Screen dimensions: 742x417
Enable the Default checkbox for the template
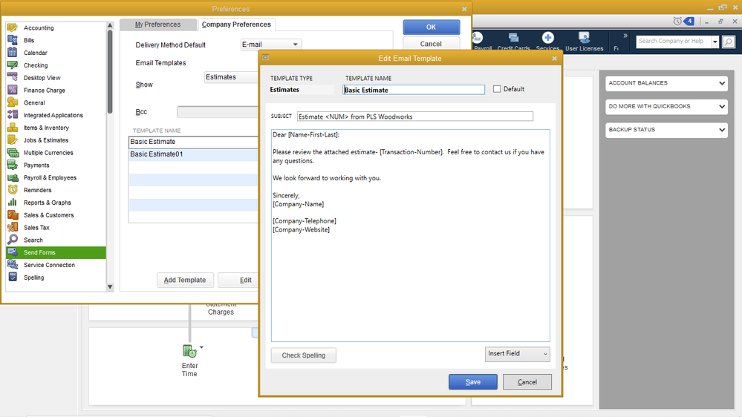[x=497, y=89]
